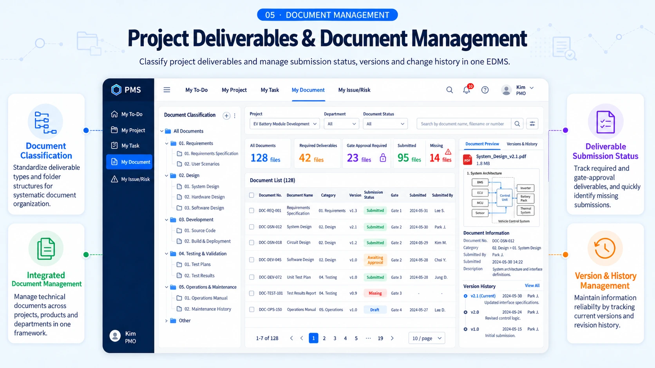Image resolution: width=655 pixels, height=368 pixels.
Task: Open the 10 / page dropdown
Action: click(x=427, y=338)
